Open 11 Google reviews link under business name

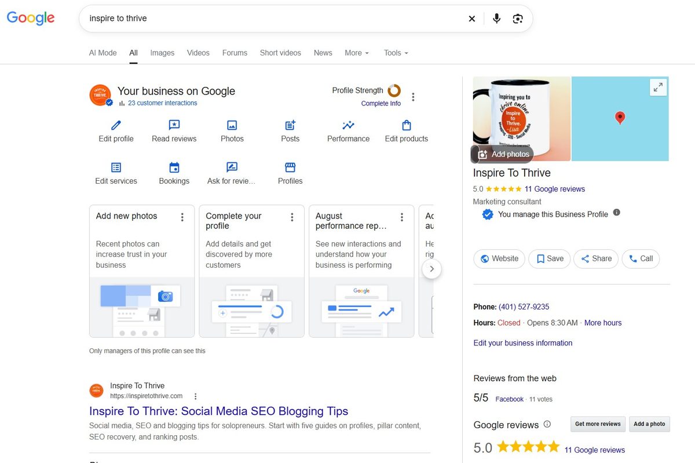(555, 189)
